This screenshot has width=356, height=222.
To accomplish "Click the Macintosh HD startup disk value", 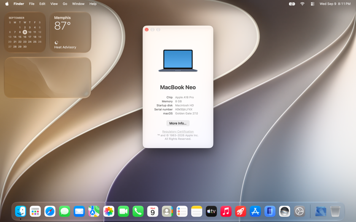I will tap(184, 106).
